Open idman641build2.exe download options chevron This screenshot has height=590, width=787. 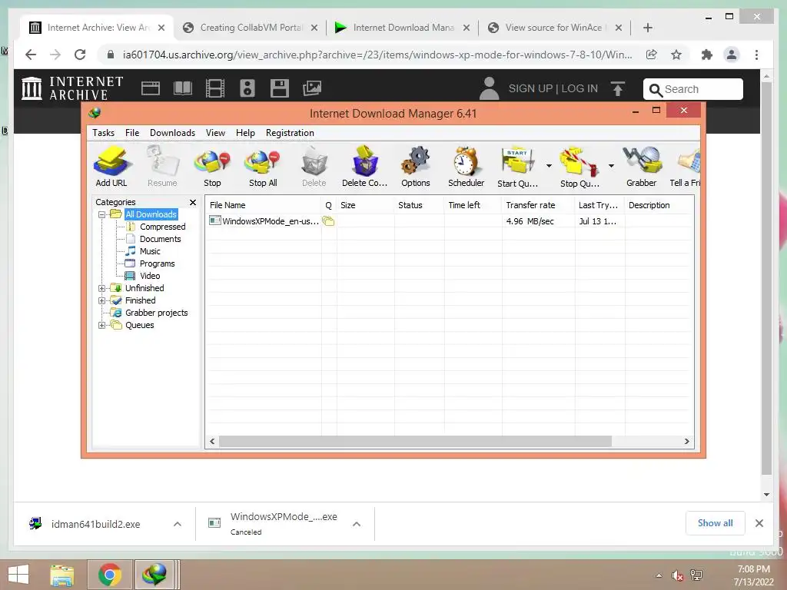(178, 524)
